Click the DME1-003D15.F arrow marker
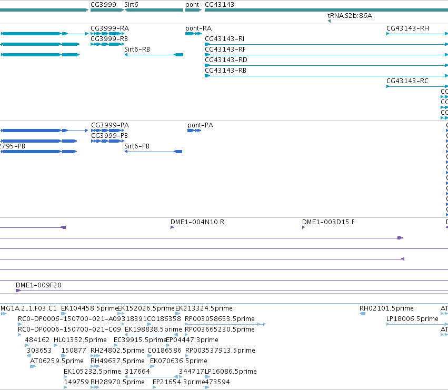The height and width of the screenshot is (390, 448). click(303, 227)
